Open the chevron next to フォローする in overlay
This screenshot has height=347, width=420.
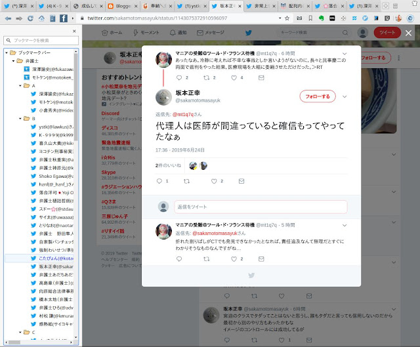345,96
